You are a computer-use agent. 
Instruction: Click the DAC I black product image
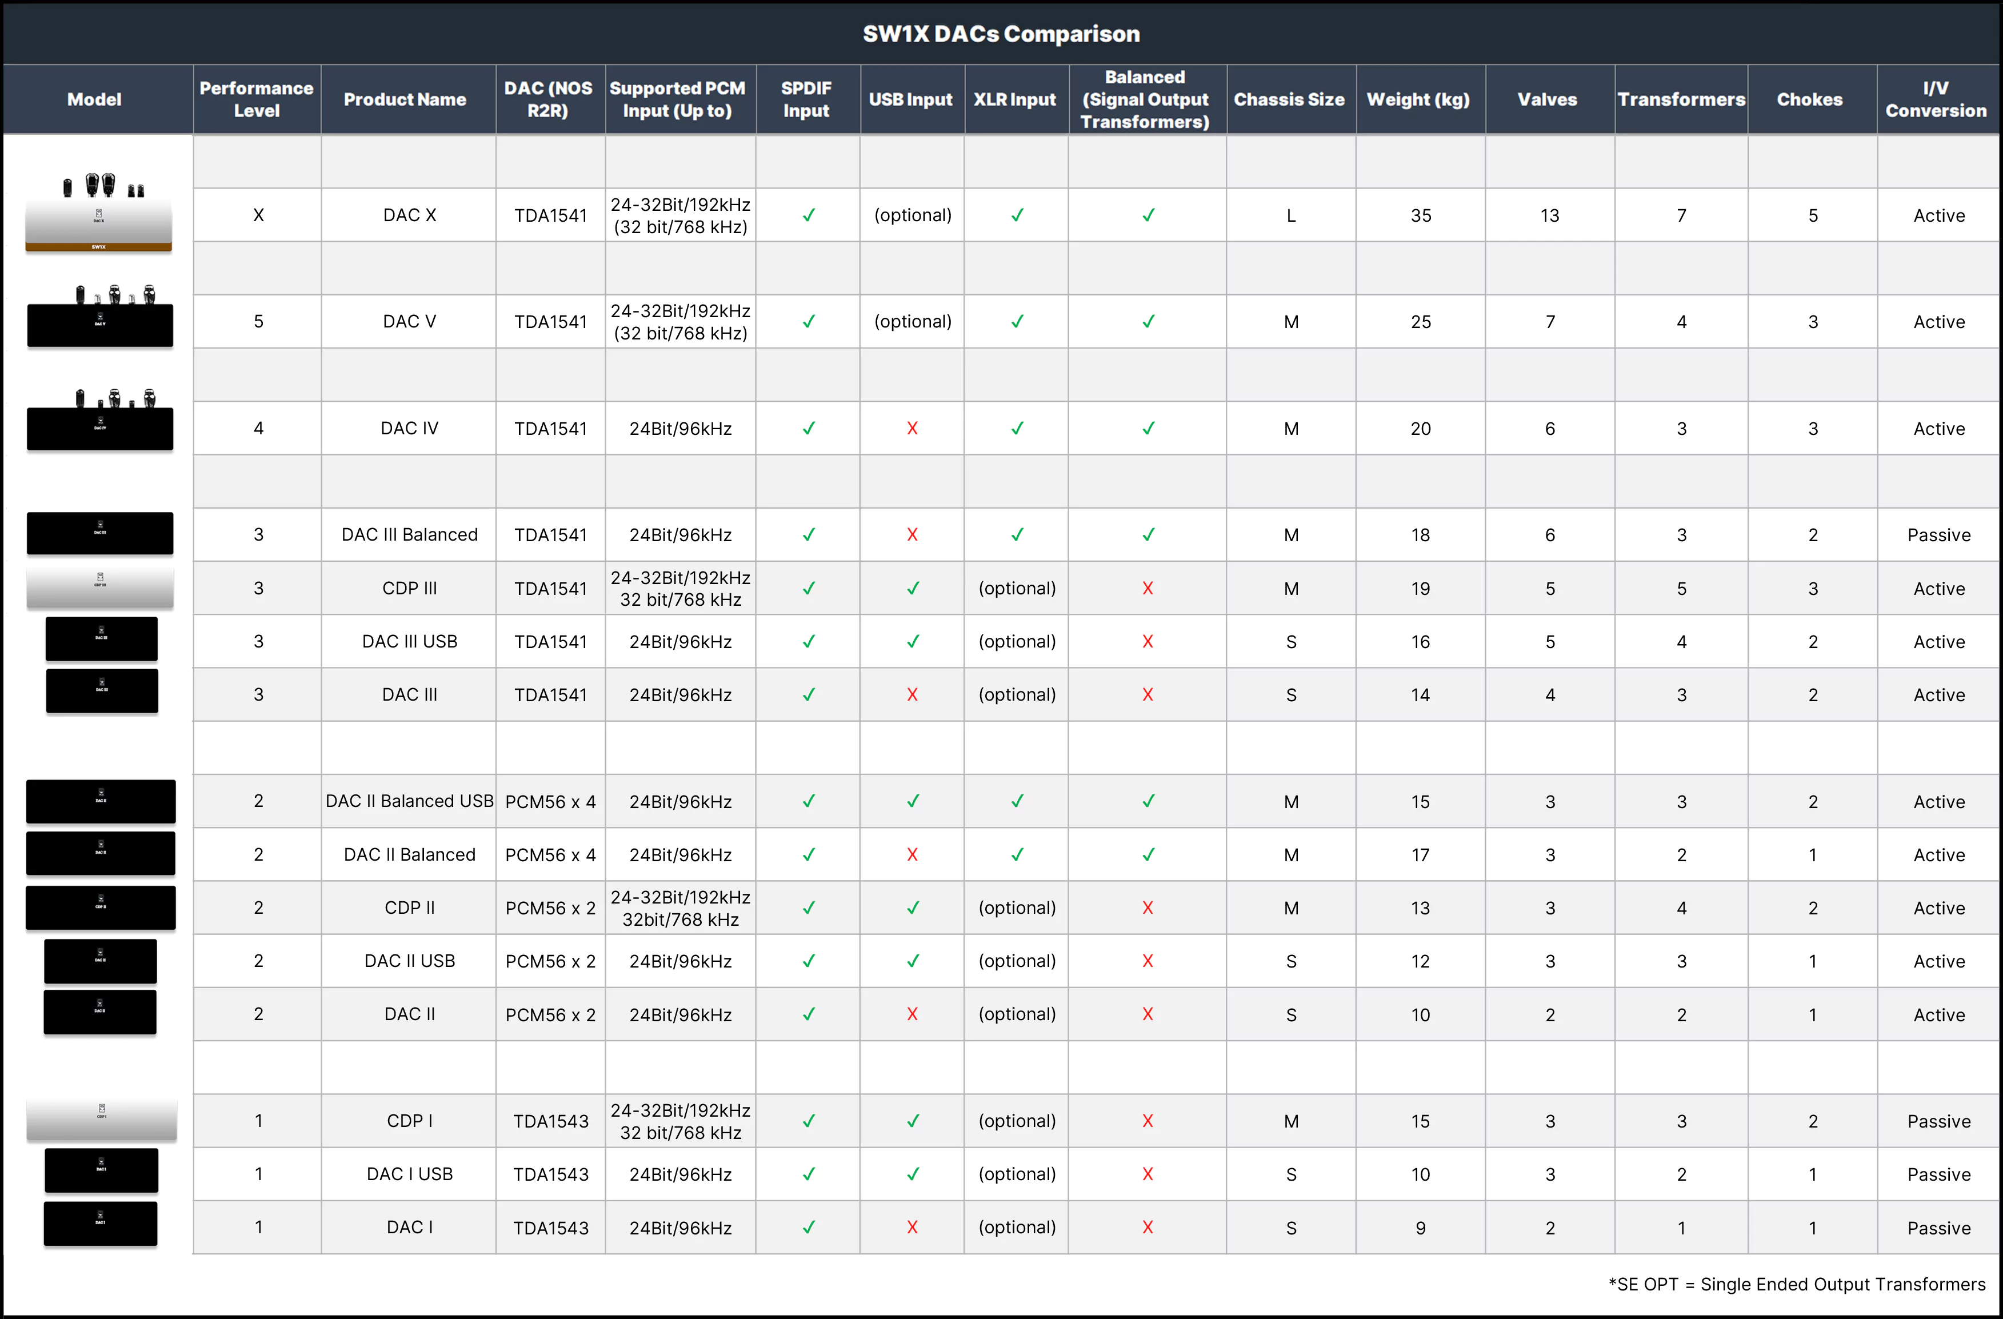click(x=100, y=1223)
